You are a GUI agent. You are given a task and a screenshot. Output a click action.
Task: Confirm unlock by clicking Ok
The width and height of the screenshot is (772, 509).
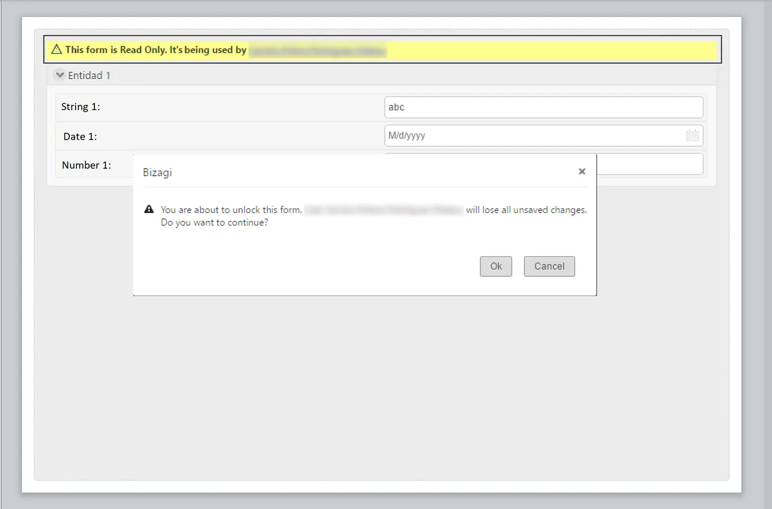click(496, 266)
